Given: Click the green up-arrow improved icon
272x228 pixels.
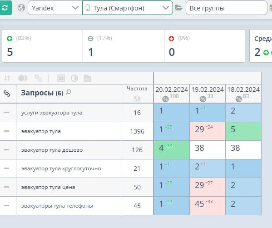Looking at the screenshot, I should click(10, 38).
